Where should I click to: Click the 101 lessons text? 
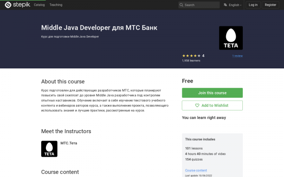point(194,149)
